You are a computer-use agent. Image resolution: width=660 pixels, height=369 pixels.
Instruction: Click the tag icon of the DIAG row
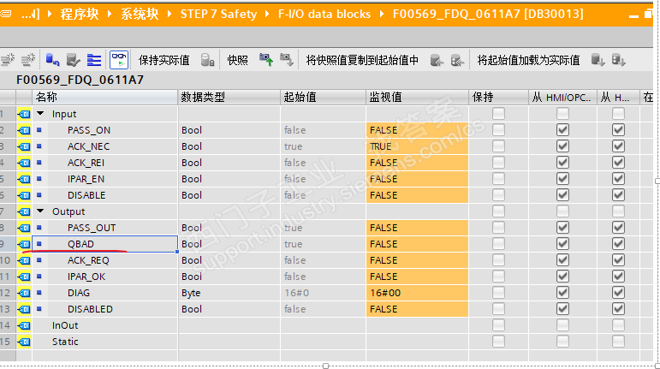[24, 293]
